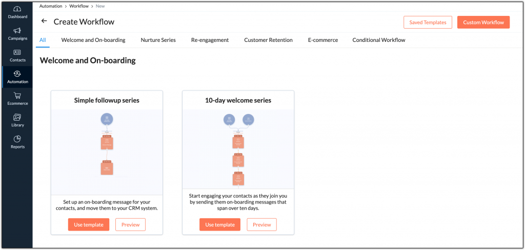Viewport: 525px width, 250px height.
Task: Open the Conditional Workflow tab
Action: (378, 40)
